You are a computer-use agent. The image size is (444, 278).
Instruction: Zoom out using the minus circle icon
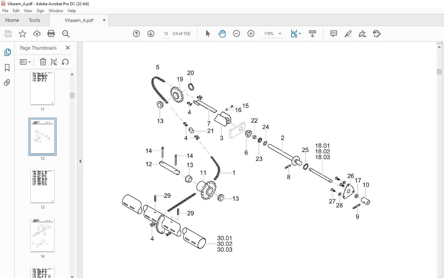(x=237, y=34)
